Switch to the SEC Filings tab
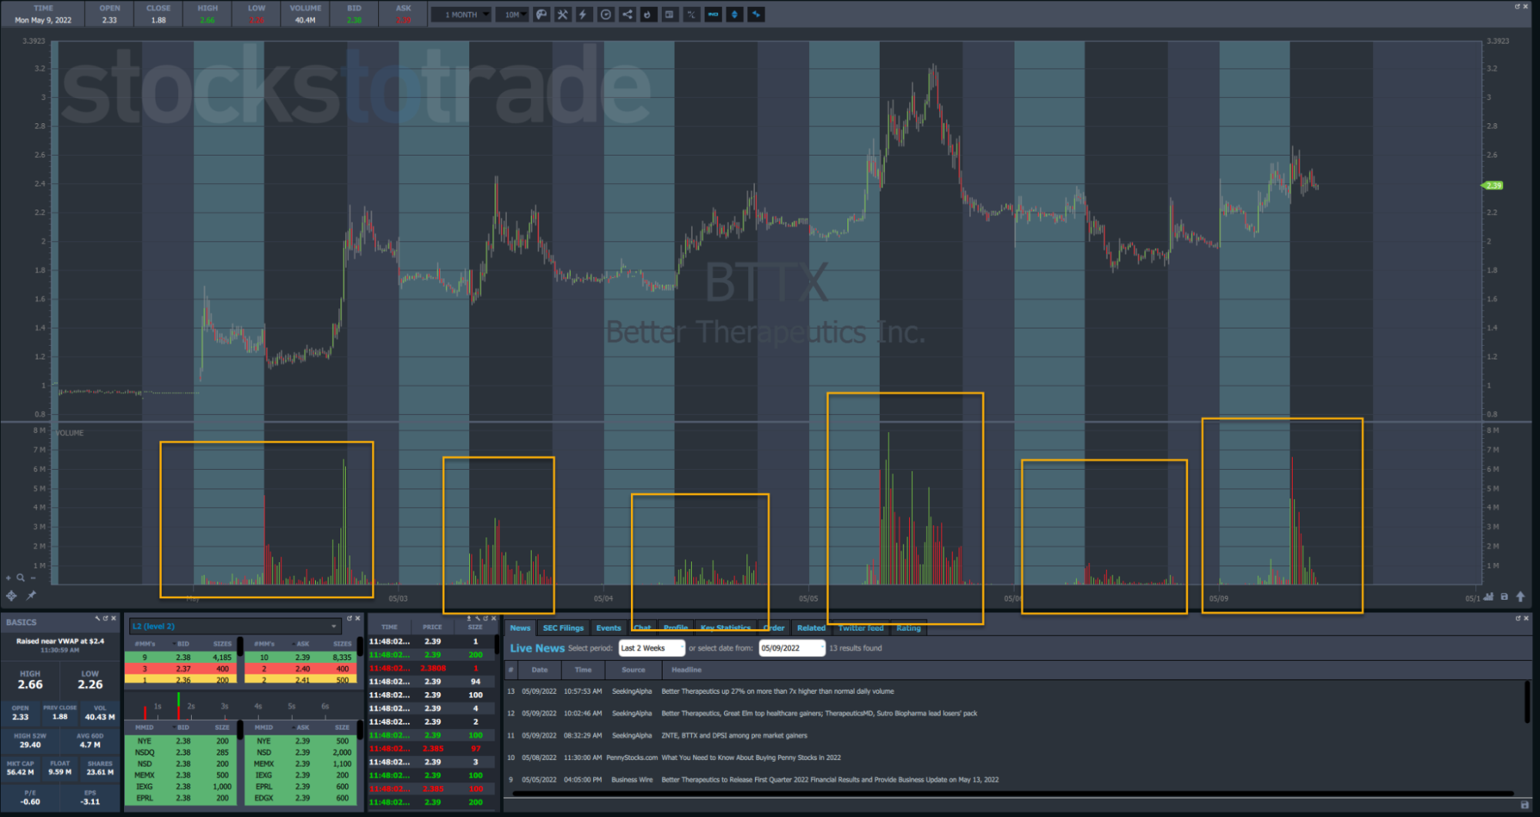The height and width of the screenshot is (817, 1540). [563, 628]
